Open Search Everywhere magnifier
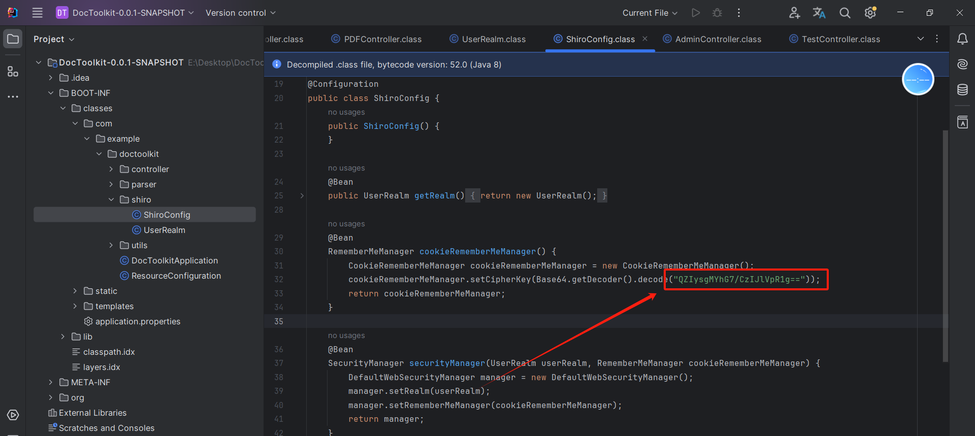This screenshot has height=436, width=975. tap(844, 13)
